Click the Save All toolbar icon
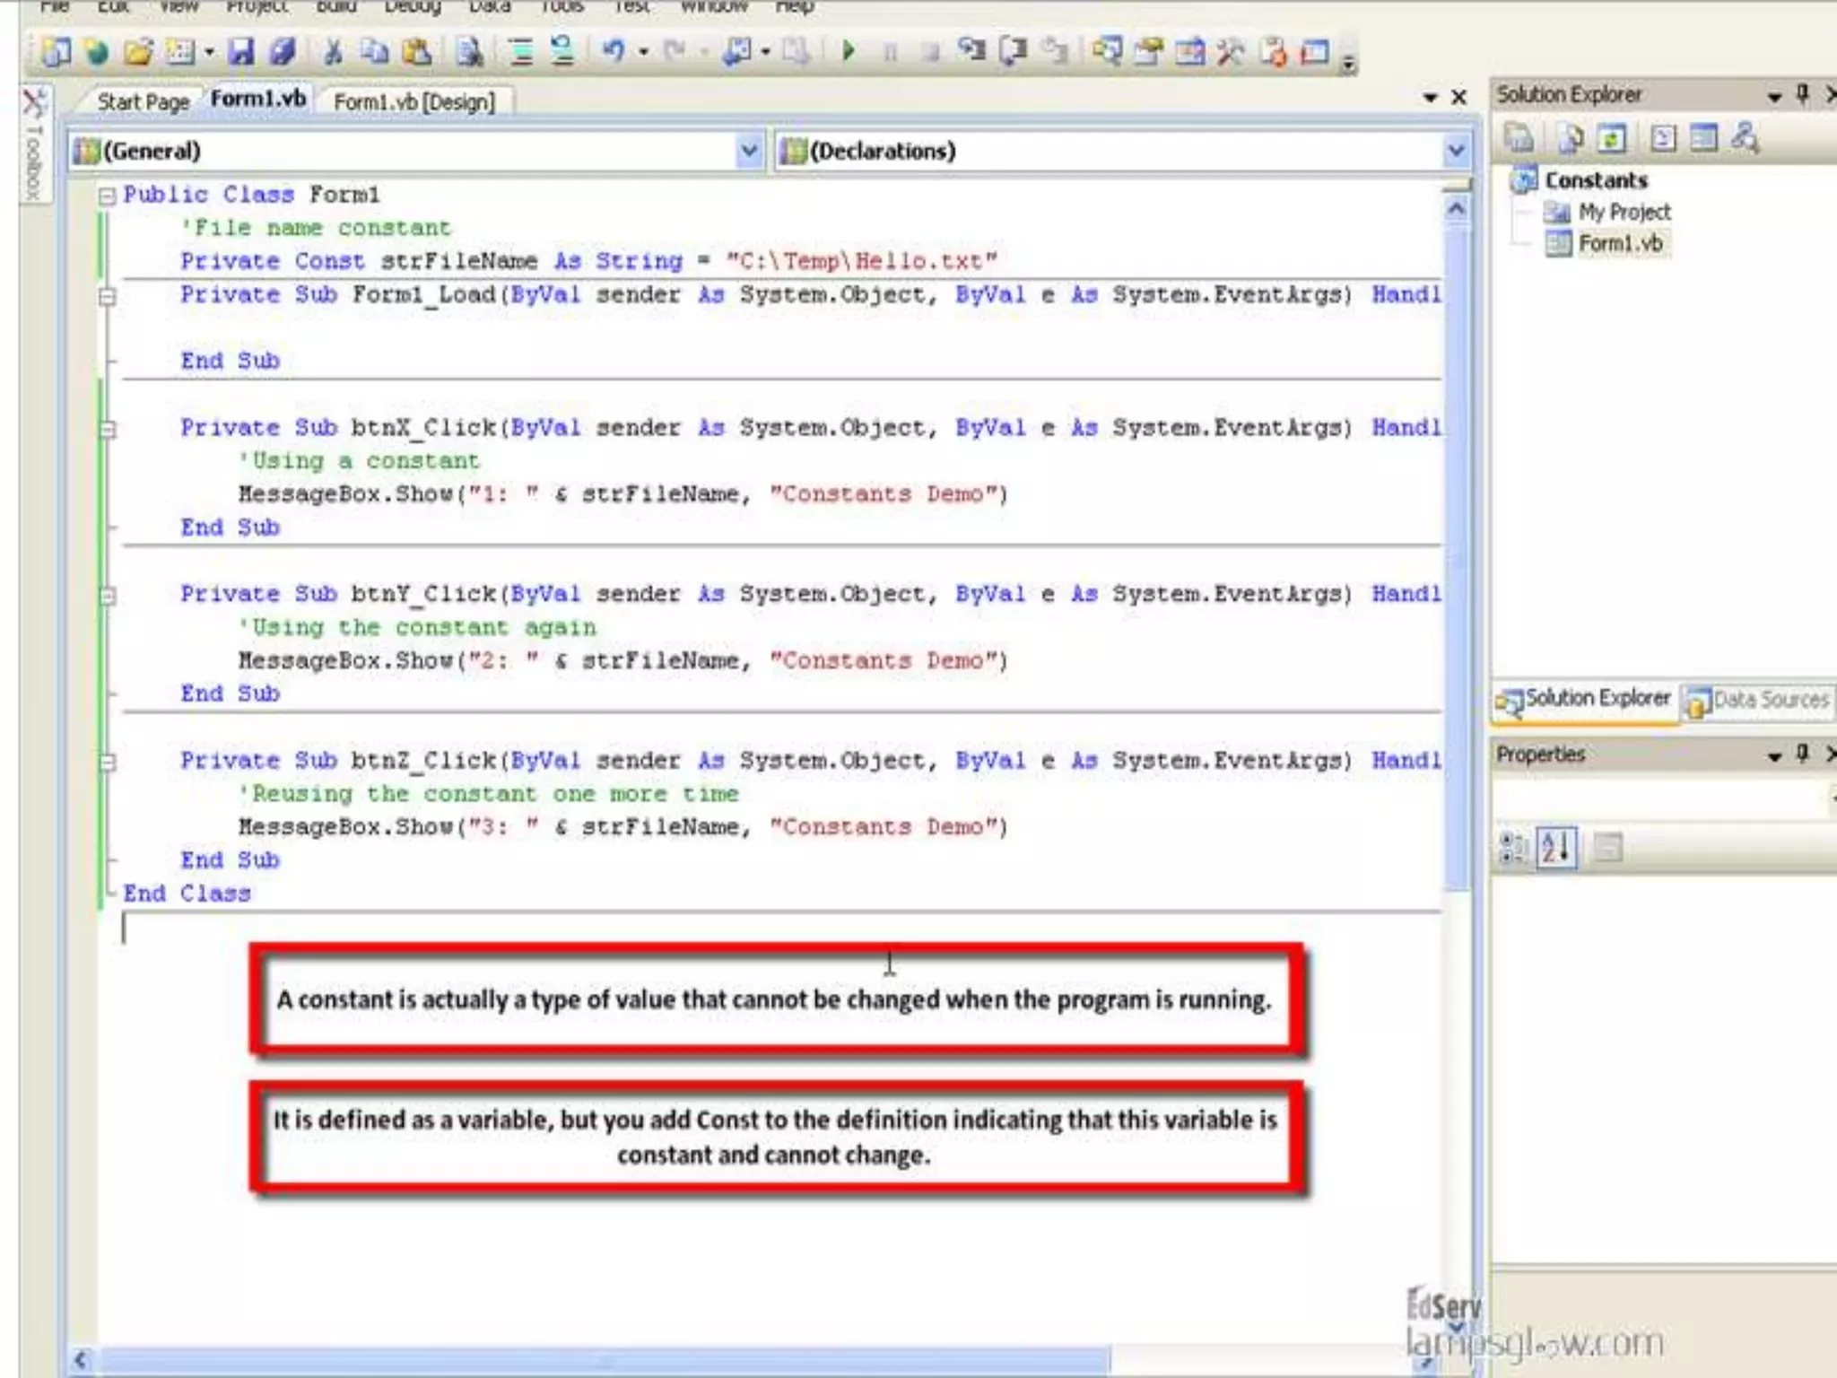1837x1378 pixels. (283, 51)
